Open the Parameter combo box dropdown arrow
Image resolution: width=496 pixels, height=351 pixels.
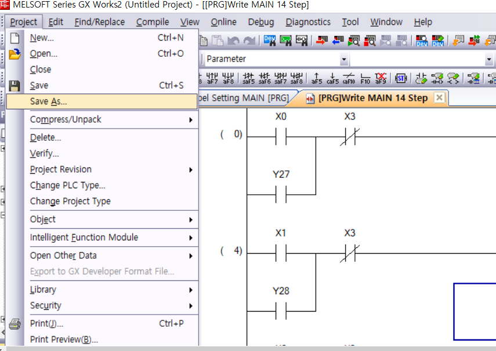(x=344, y=59)
